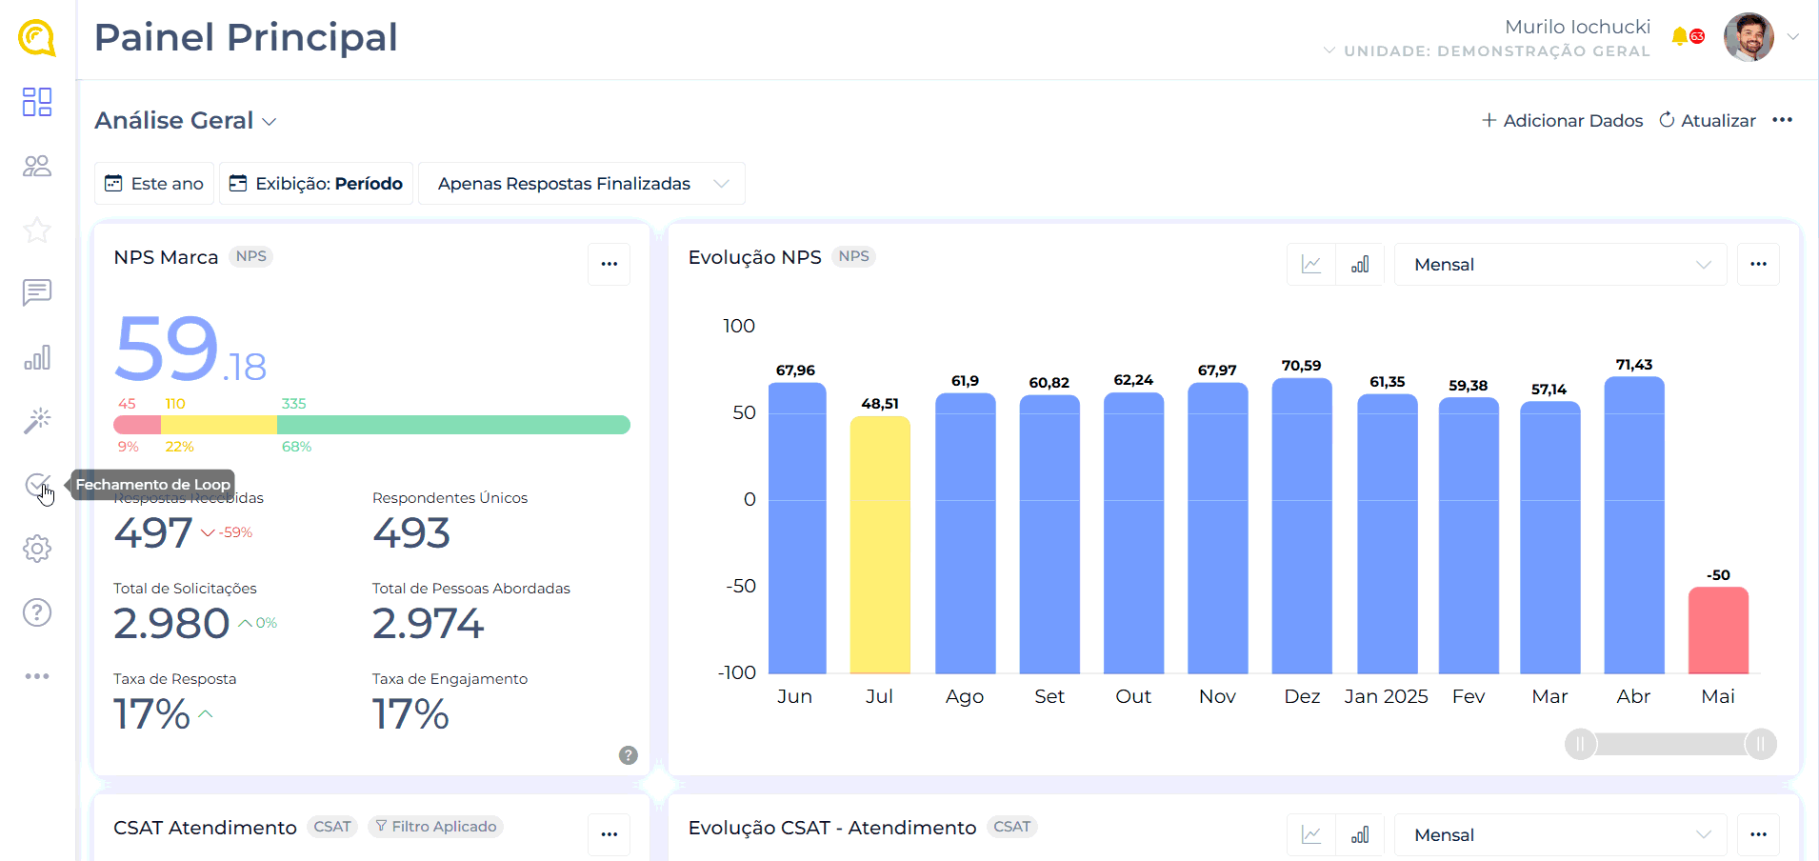Click the star favorites sidebar icon
Image resolution: width=1819 pixels, height=861 pixels.
coord(37,230)
